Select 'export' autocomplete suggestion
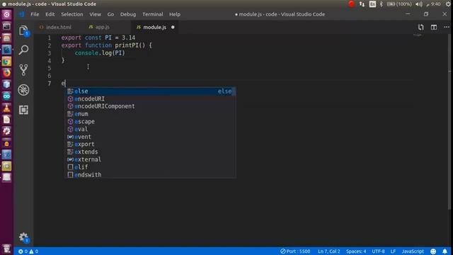453x255 pixels. tap(150, 144)
